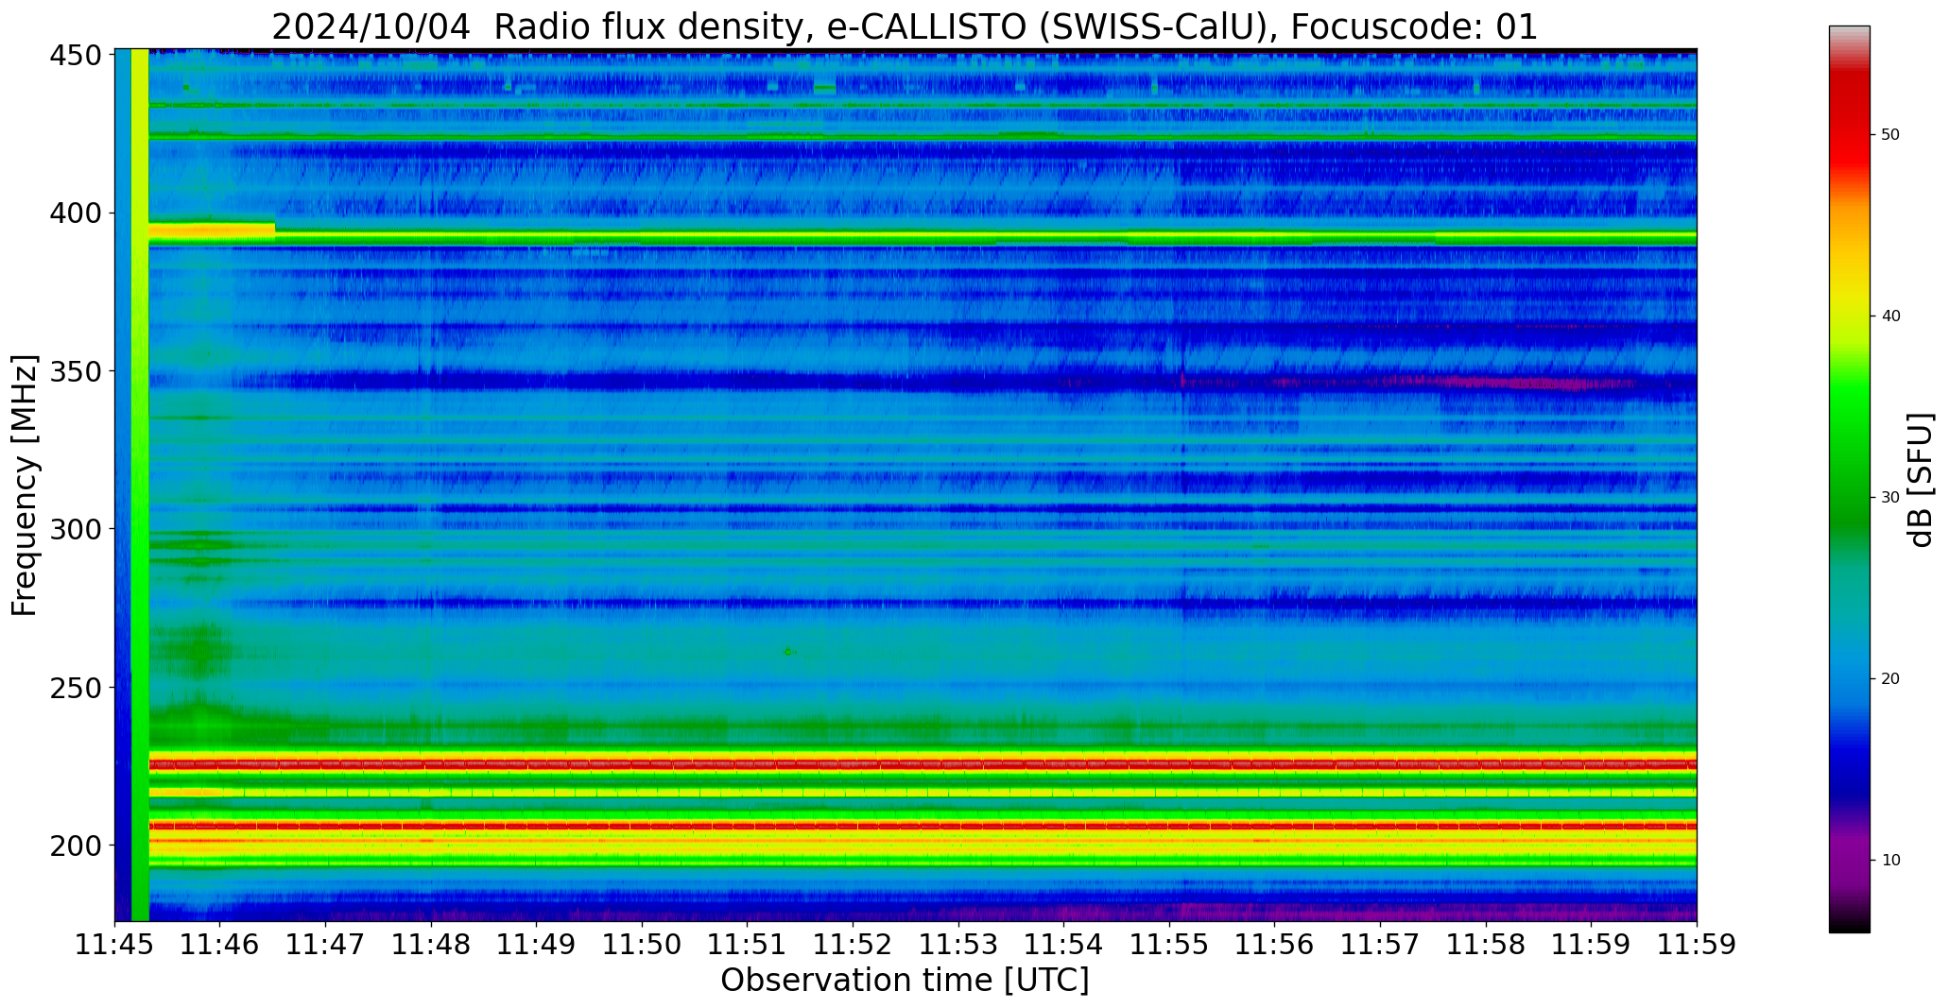This screenshot has width=1949, height=1008.
Task: Click the 11:49 time tick label
Action: (537, 945)
